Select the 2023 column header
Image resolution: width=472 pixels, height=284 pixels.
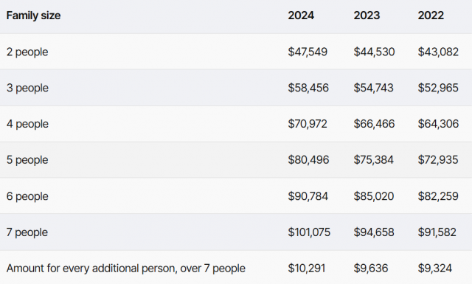367,15
